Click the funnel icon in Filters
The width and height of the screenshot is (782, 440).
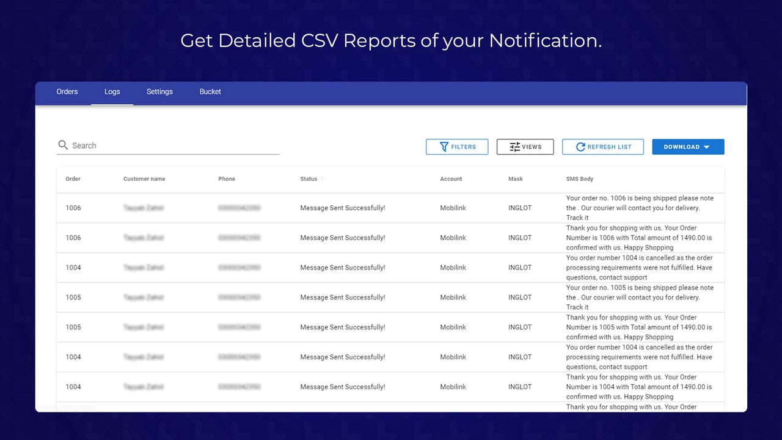coord(445,147)
